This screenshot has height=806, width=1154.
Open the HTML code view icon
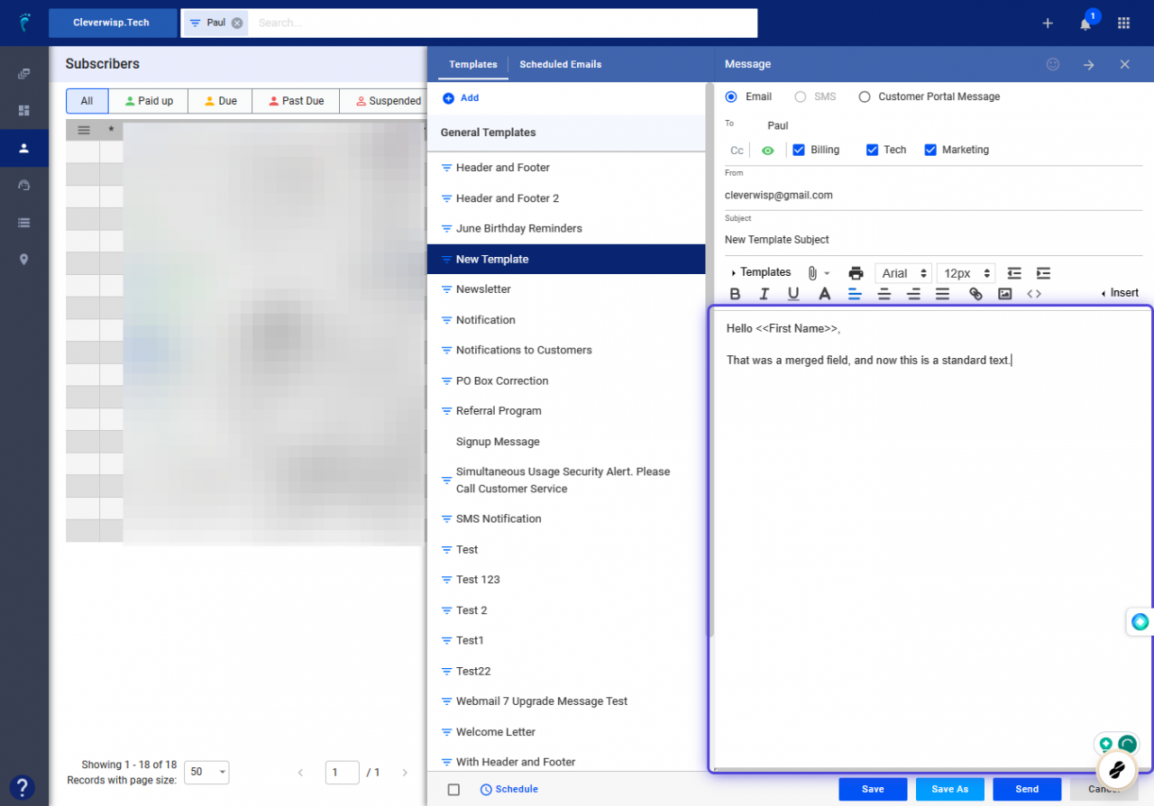click(1034, 293)
